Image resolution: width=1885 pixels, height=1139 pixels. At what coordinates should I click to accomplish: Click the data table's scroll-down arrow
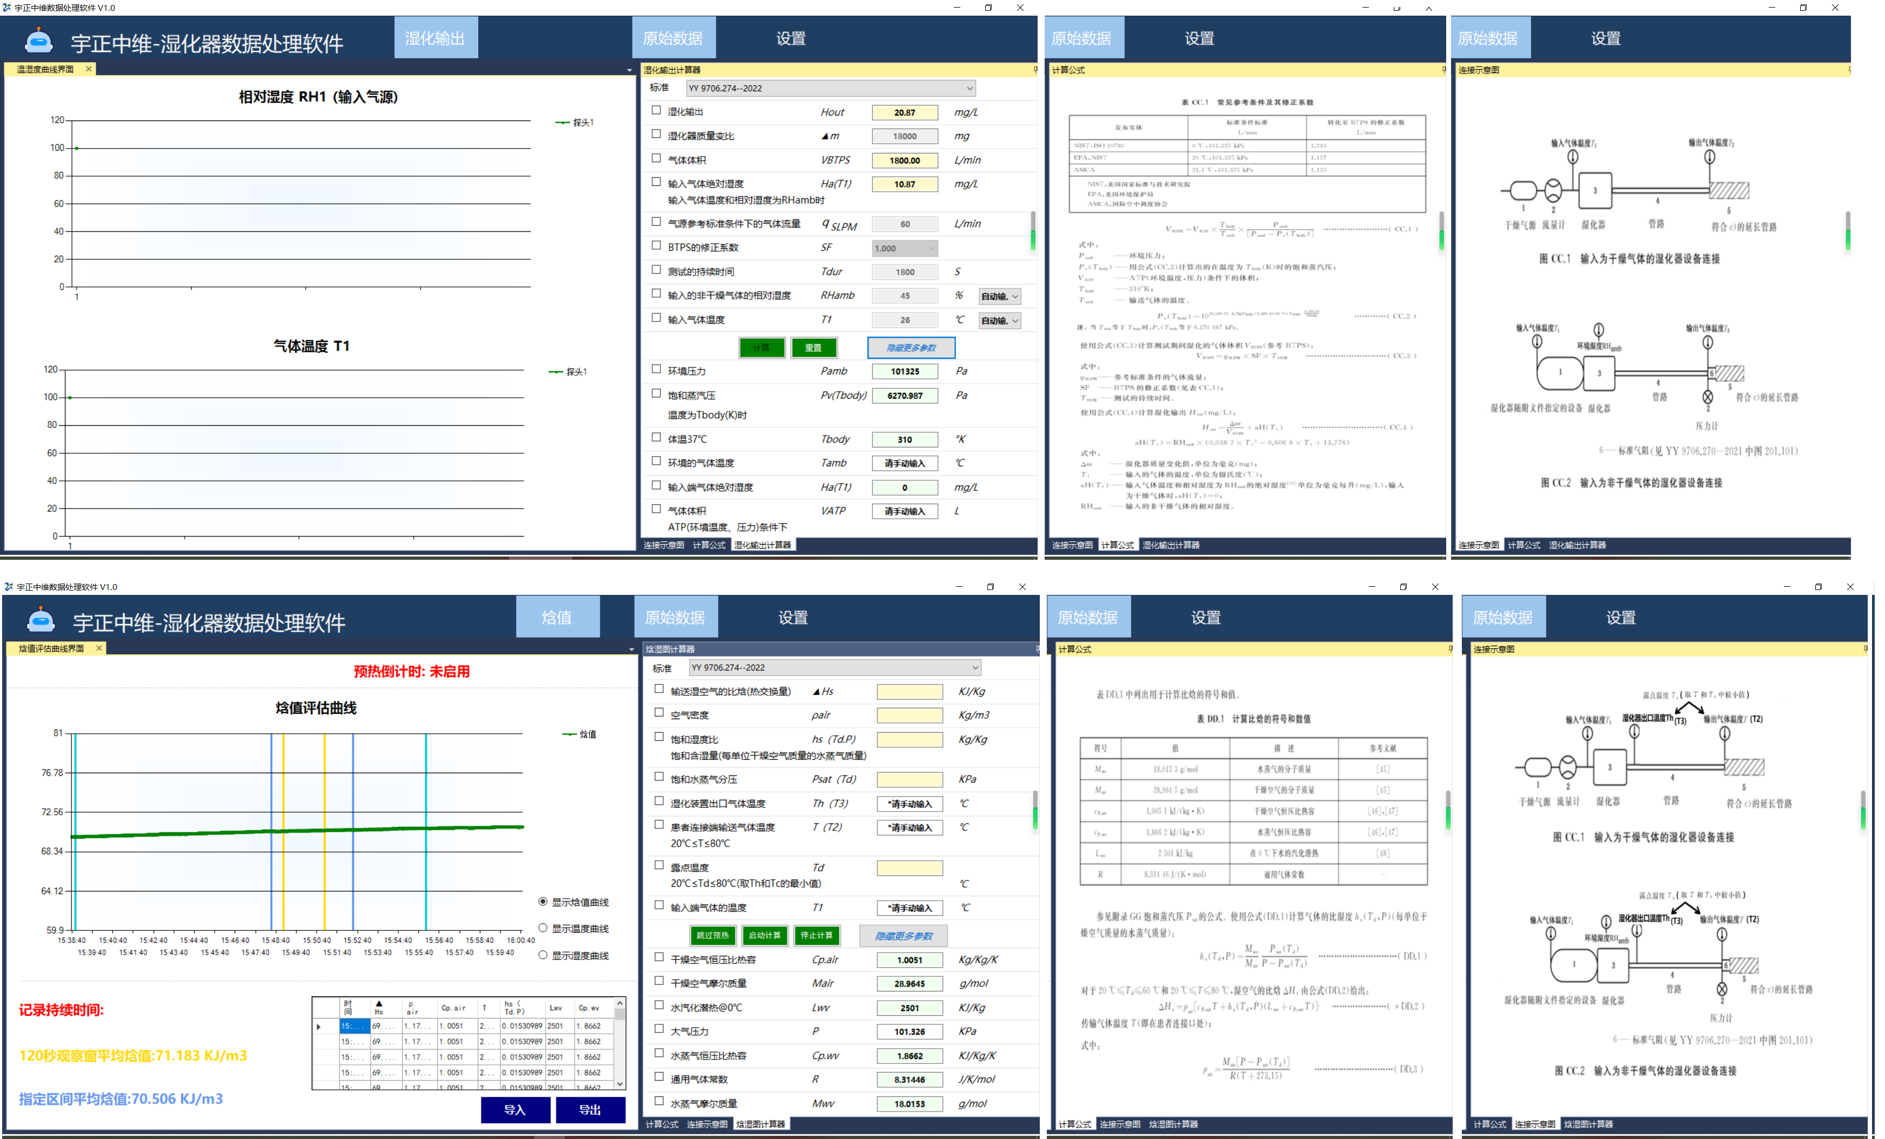620,1083
